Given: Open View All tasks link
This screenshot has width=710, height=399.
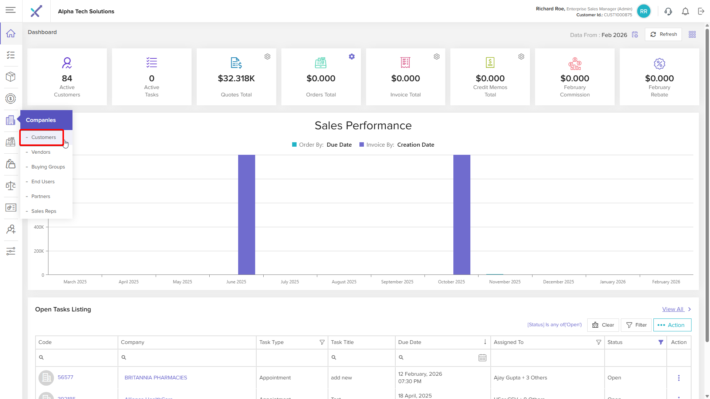Looking at the screenshot, I should coord(673,309).
